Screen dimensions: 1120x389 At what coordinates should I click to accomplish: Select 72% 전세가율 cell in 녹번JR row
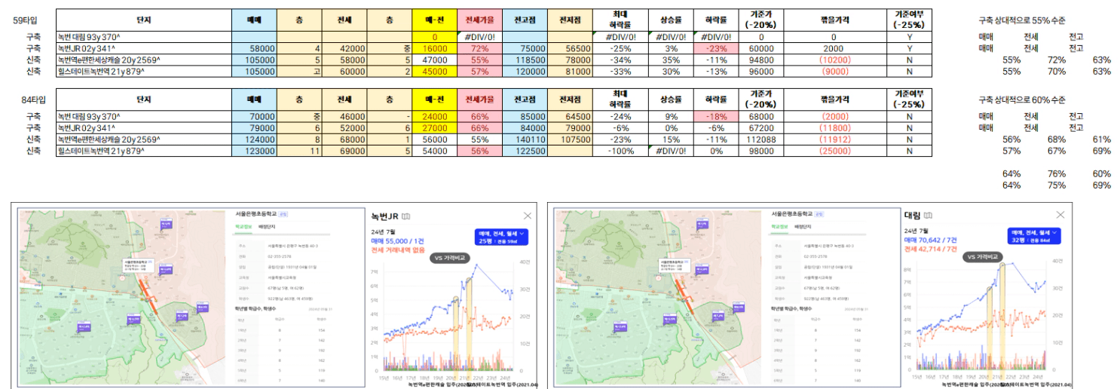pos(479,48)
